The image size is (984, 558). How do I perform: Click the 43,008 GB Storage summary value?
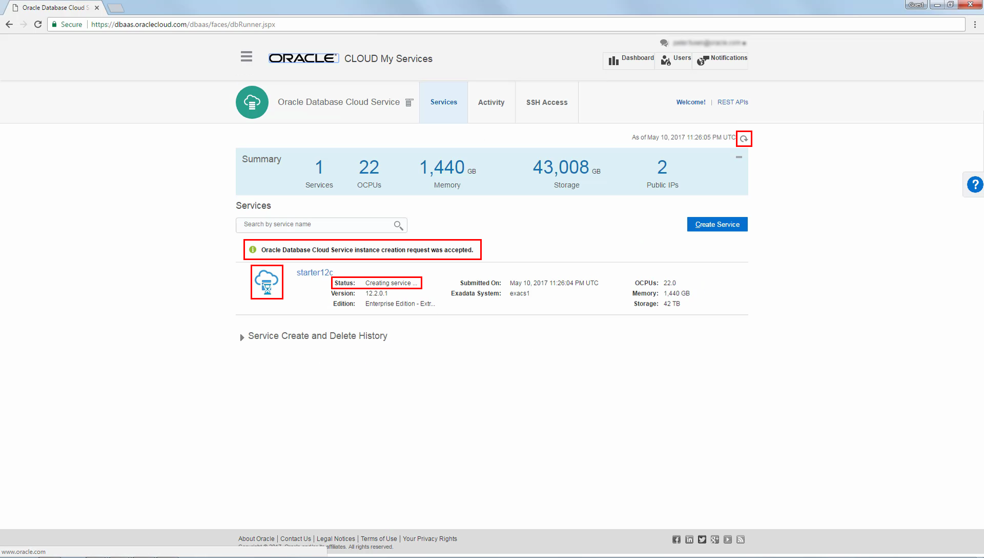pyautogui.click(x=566, y=167)
